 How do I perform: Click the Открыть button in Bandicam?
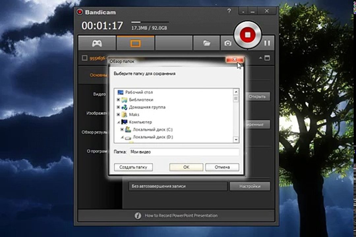(257, 97)
